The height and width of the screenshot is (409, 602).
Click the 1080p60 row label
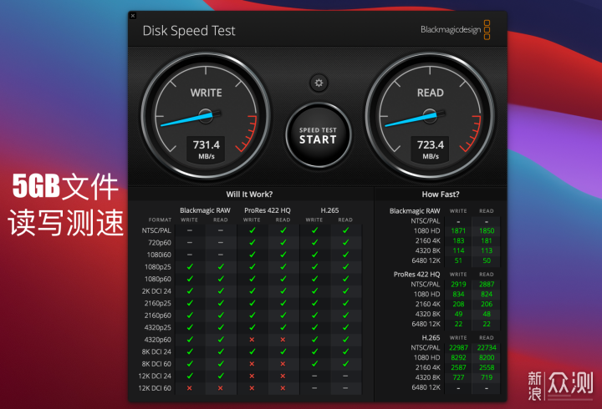click(x=158, y=279)
